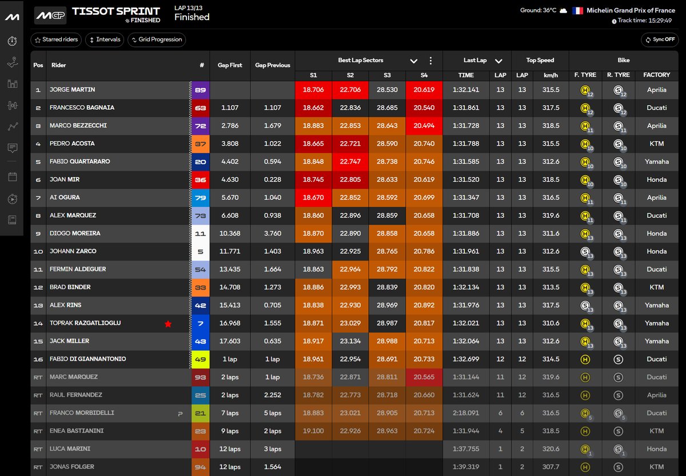Sort by Gap First column header

(x=230, y=65)
